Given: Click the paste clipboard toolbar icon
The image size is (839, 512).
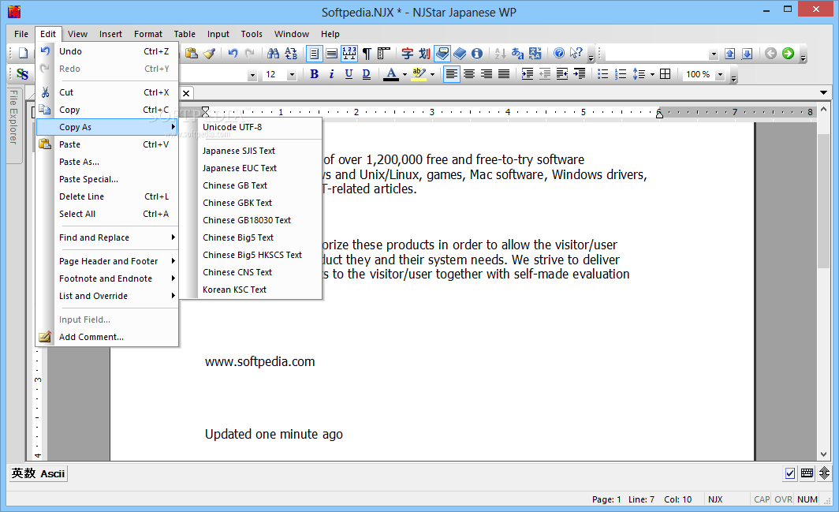Looking at the screenshot, I should [192, 53].
